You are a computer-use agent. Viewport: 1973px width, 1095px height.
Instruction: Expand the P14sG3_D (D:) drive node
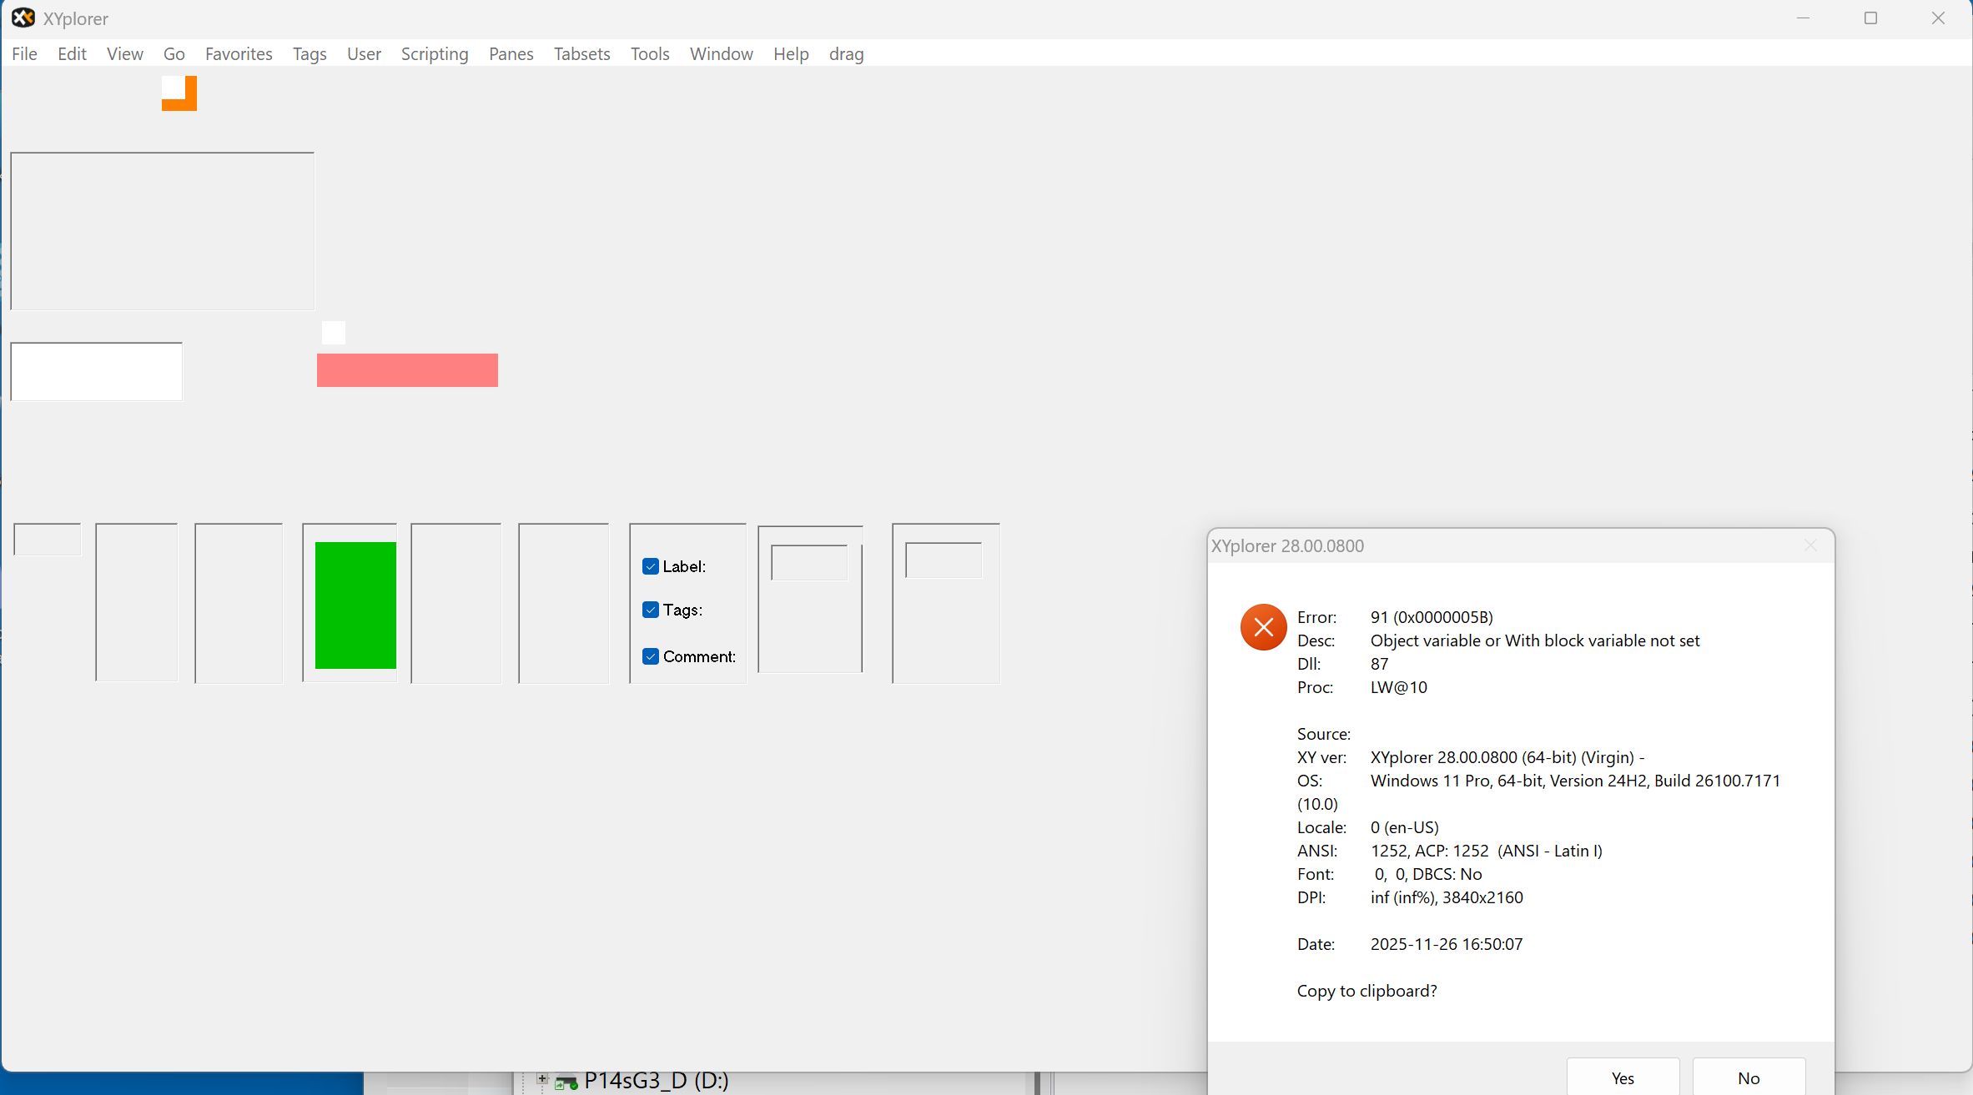[x=541, y=1078]
